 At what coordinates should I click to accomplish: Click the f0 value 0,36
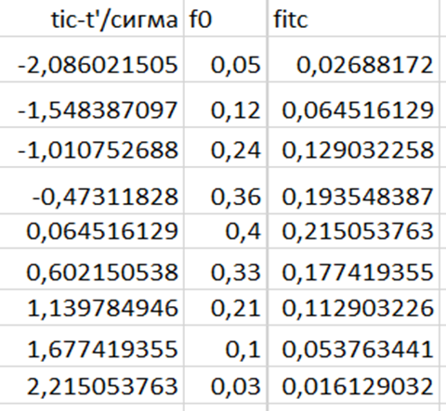coord(226,190)
